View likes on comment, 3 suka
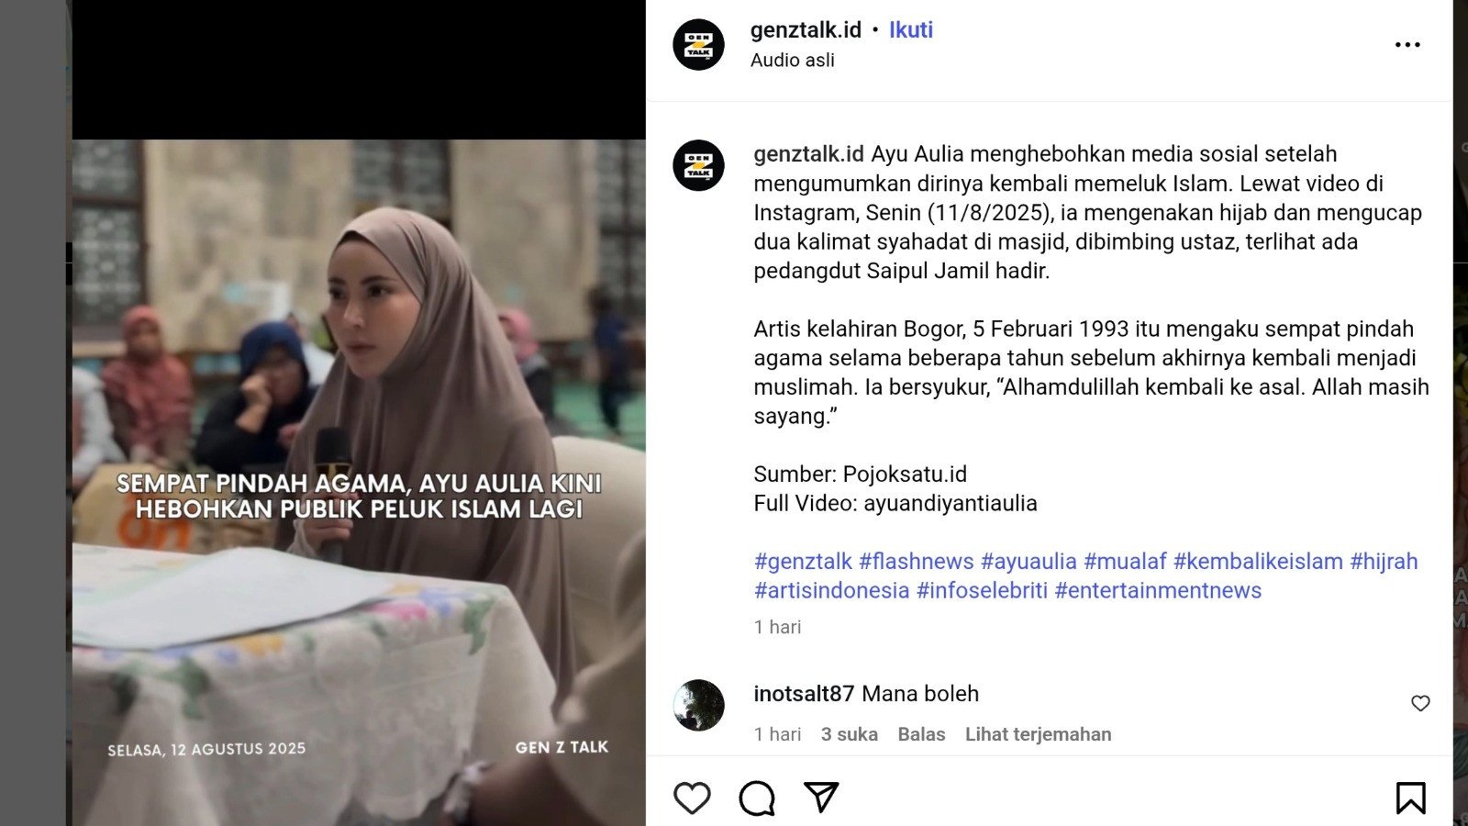 849,734
